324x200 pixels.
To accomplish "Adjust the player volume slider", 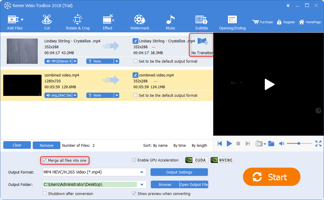I will pos(299,144).
